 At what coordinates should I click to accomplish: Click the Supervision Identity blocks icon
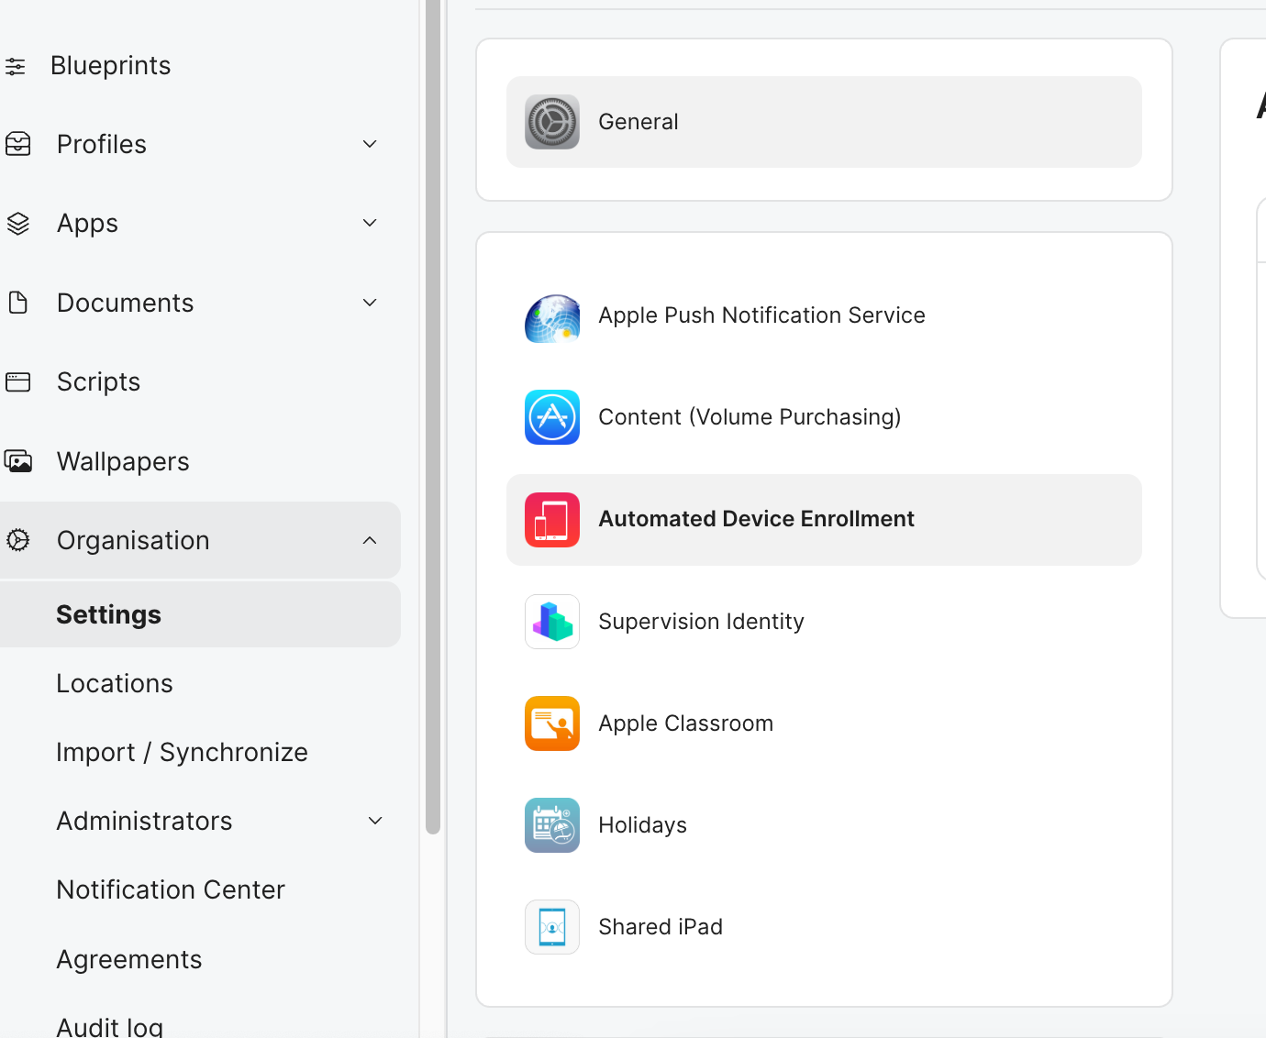coord(552,622)
